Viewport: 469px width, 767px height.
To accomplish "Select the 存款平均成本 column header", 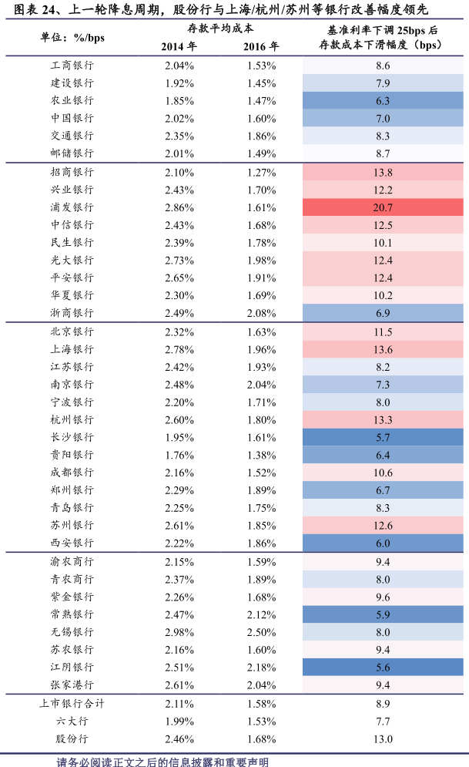I will pos(220,28).
